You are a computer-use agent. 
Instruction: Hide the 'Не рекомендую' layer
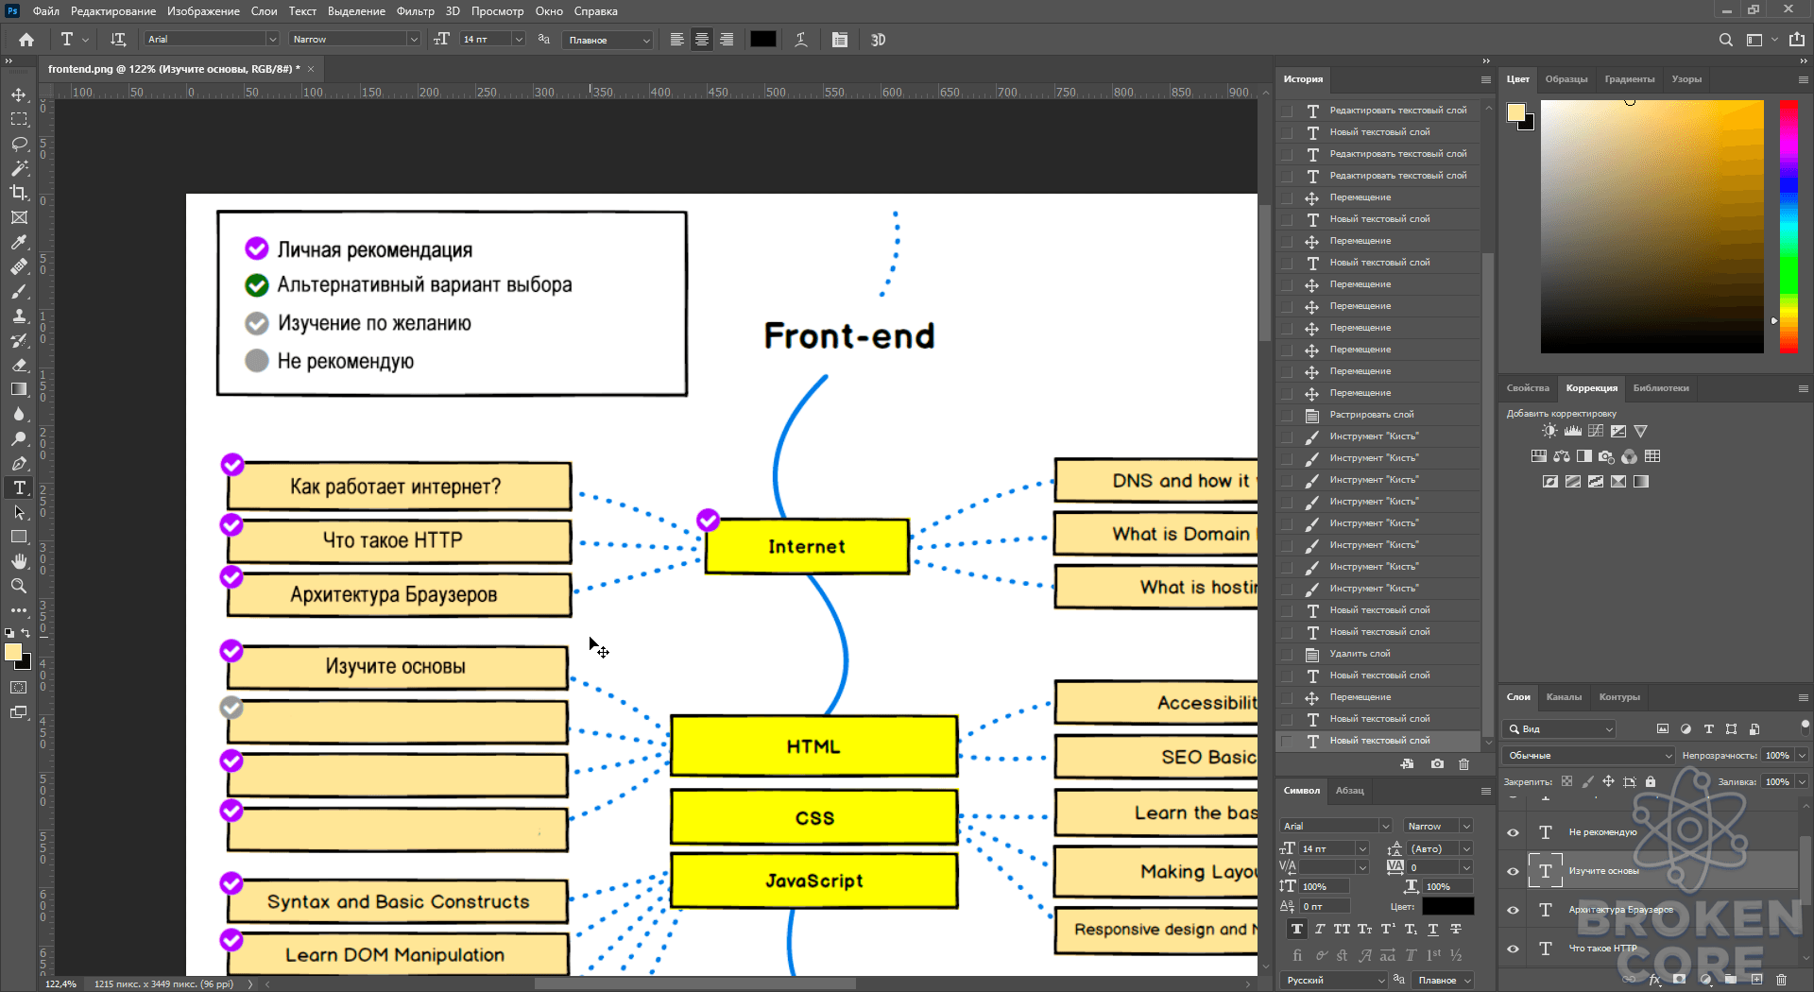point(1514,832)
